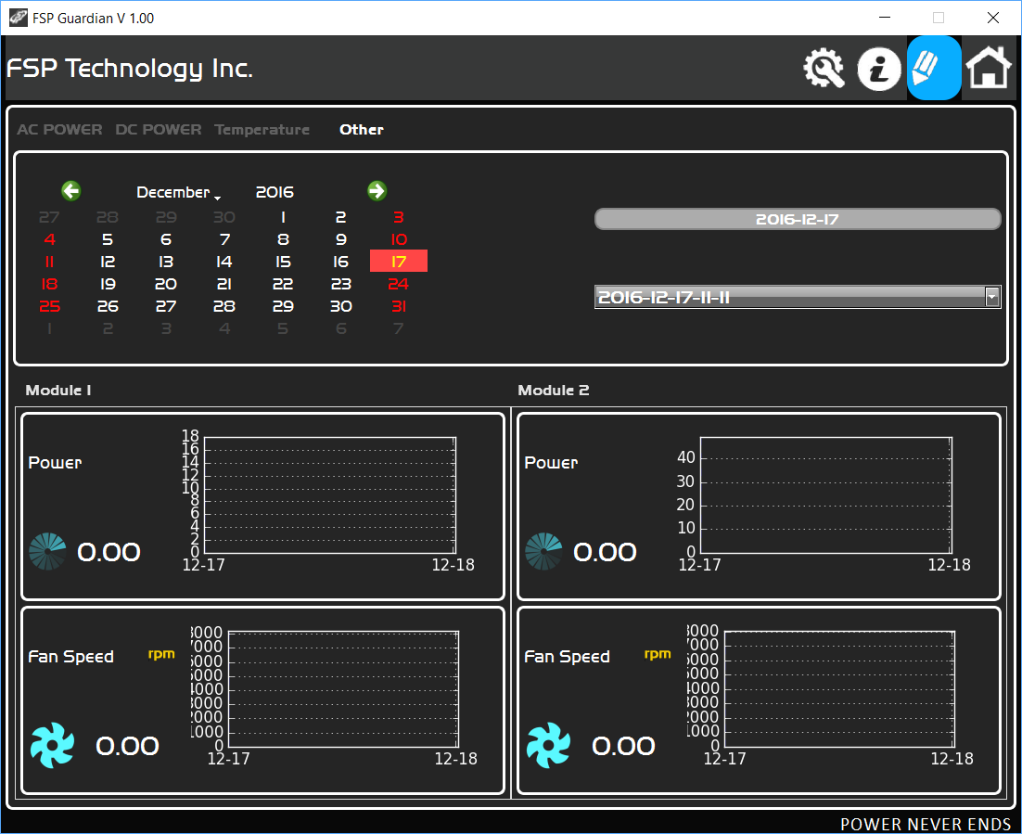
Task: Switch to the AC POWER tab
Action: [x=59, y=129]
